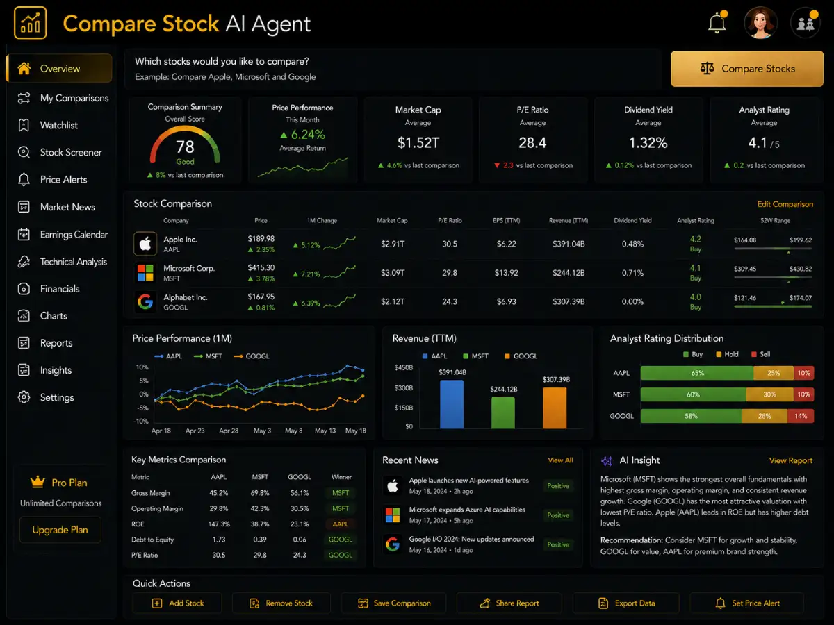The width and height of the screenshot is (834, 625).
Task: Click the AI Insight sparkle icon
Action: tap(607, 460)
